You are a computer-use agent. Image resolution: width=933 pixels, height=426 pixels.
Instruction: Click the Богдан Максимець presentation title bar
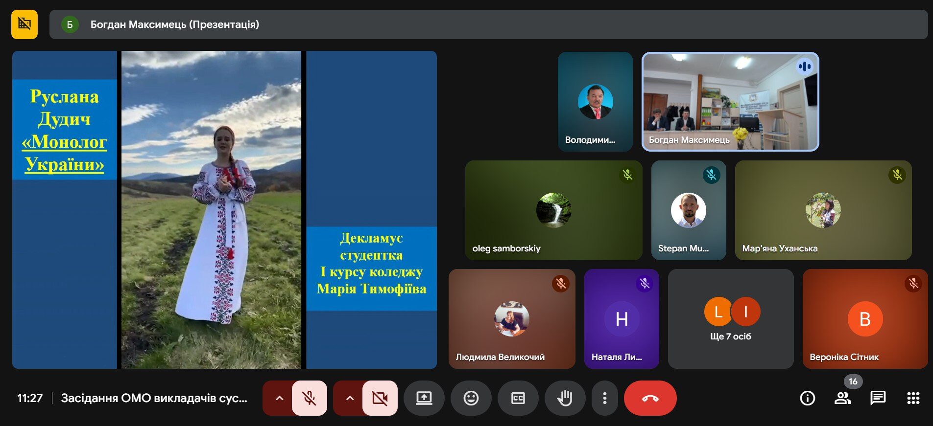click(x=488, y=24)
